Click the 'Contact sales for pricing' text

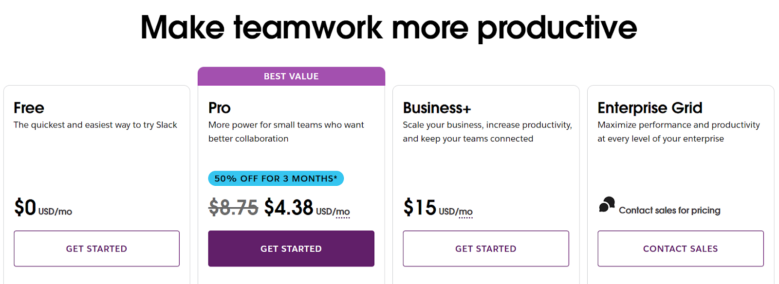coord(669,210)
